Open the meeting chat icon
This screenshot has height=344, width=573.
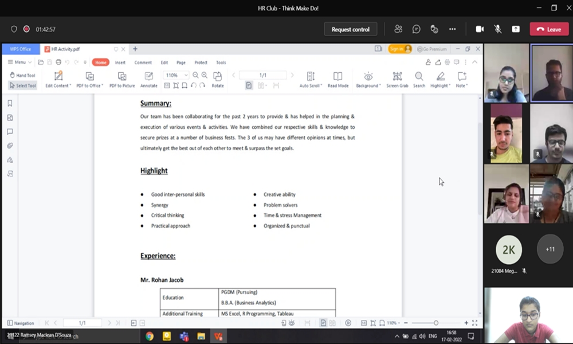tap(416, 29)
